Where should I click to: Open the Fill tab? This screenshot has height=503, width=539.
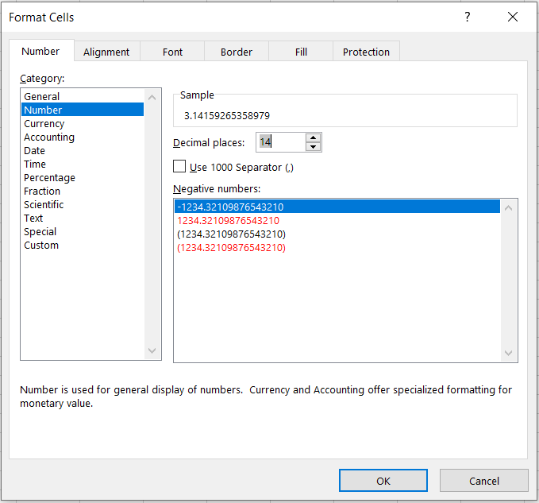click(x=301, y=52)
